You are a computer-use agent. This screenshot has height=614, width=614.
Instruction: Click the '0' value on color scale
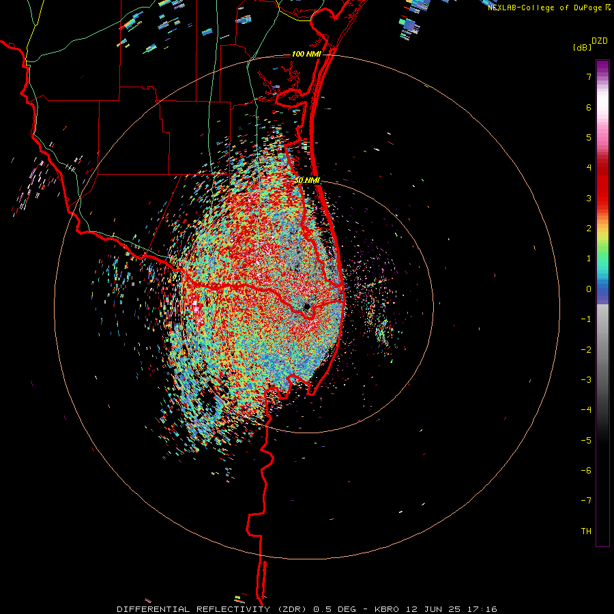point(589,289)
